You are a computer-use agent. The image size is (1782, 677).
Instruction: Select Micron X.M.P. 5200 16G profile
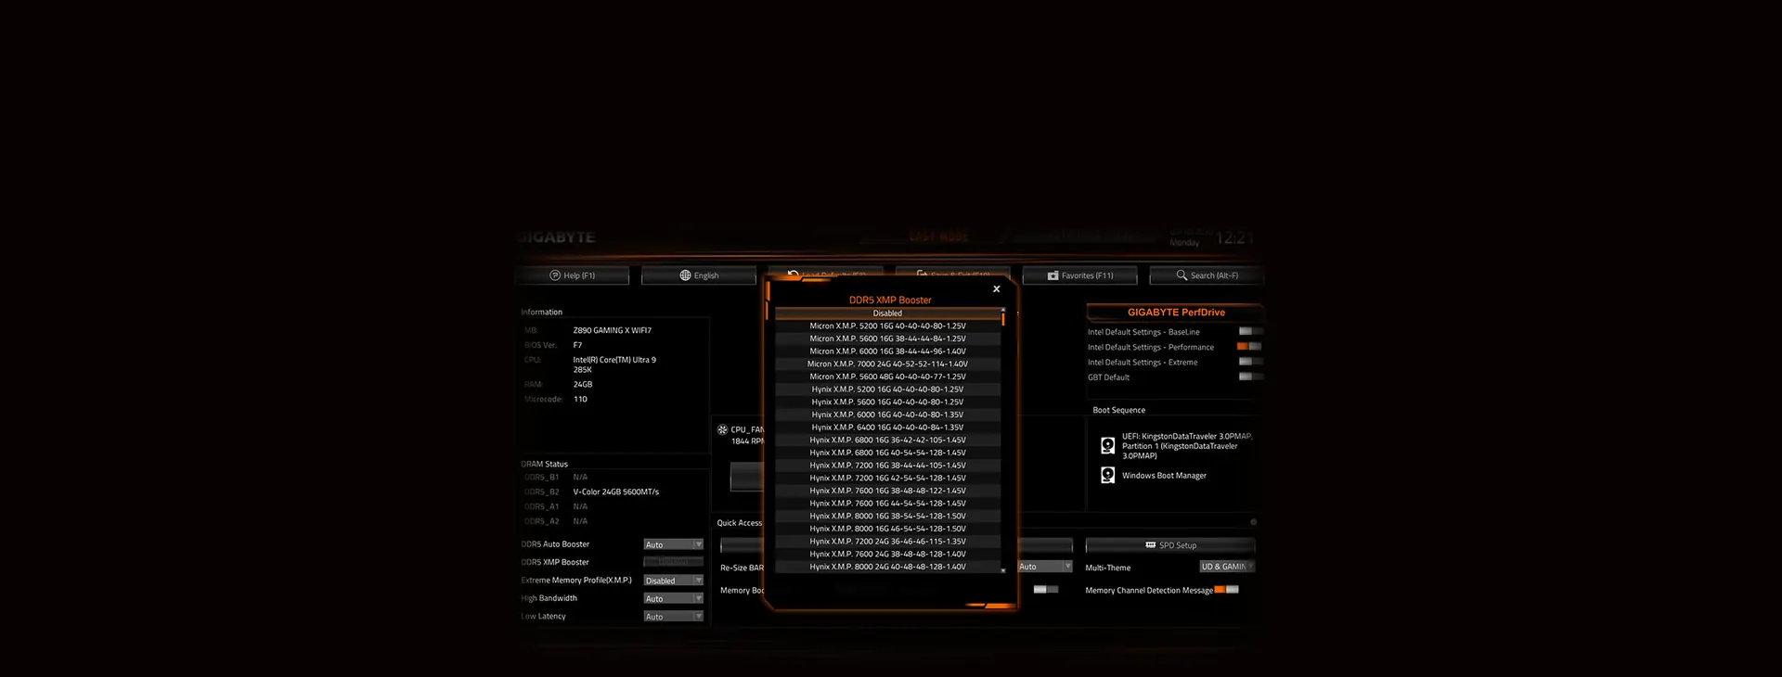coord(887,326)
